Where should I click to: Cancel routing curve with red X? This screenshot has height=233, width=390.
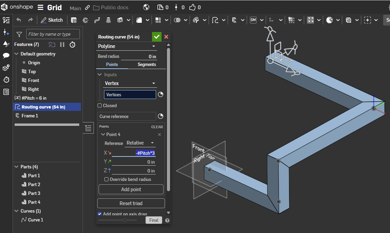click(166, 37)
